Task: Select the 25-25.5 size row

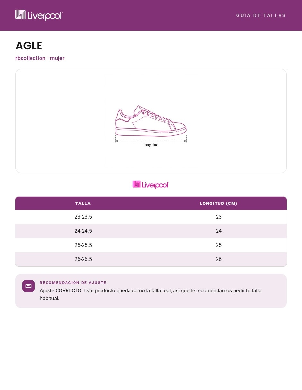Action: coord(151,245)
